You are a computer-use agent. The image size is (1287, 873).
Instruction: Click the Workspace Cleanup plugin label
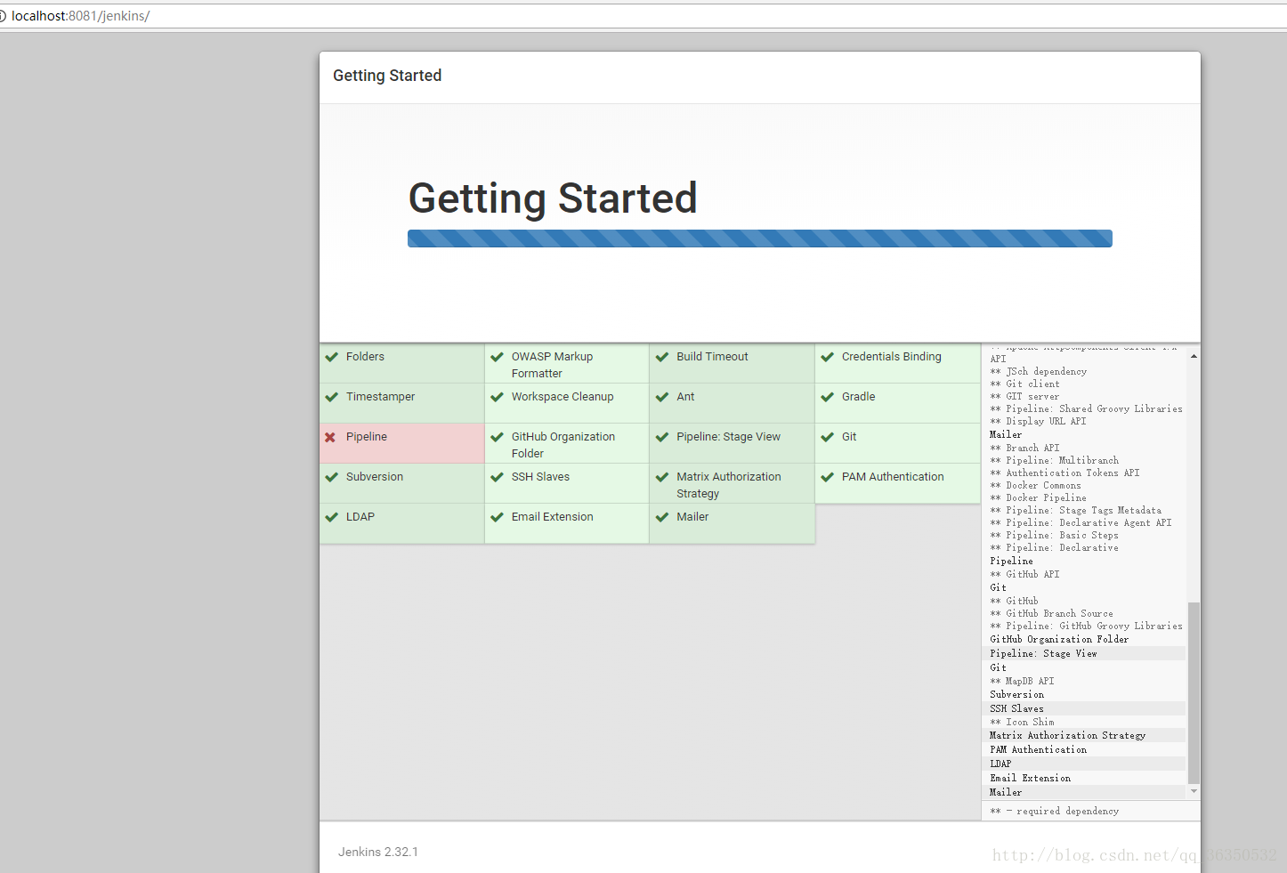coord(563,397)
